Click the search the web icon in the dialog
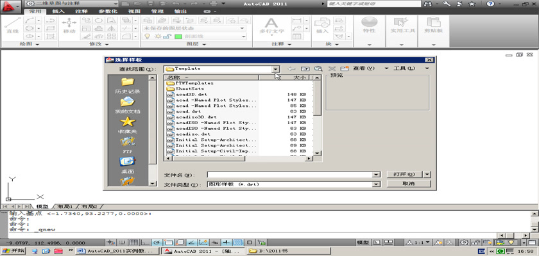 click(x=318, y=68)
